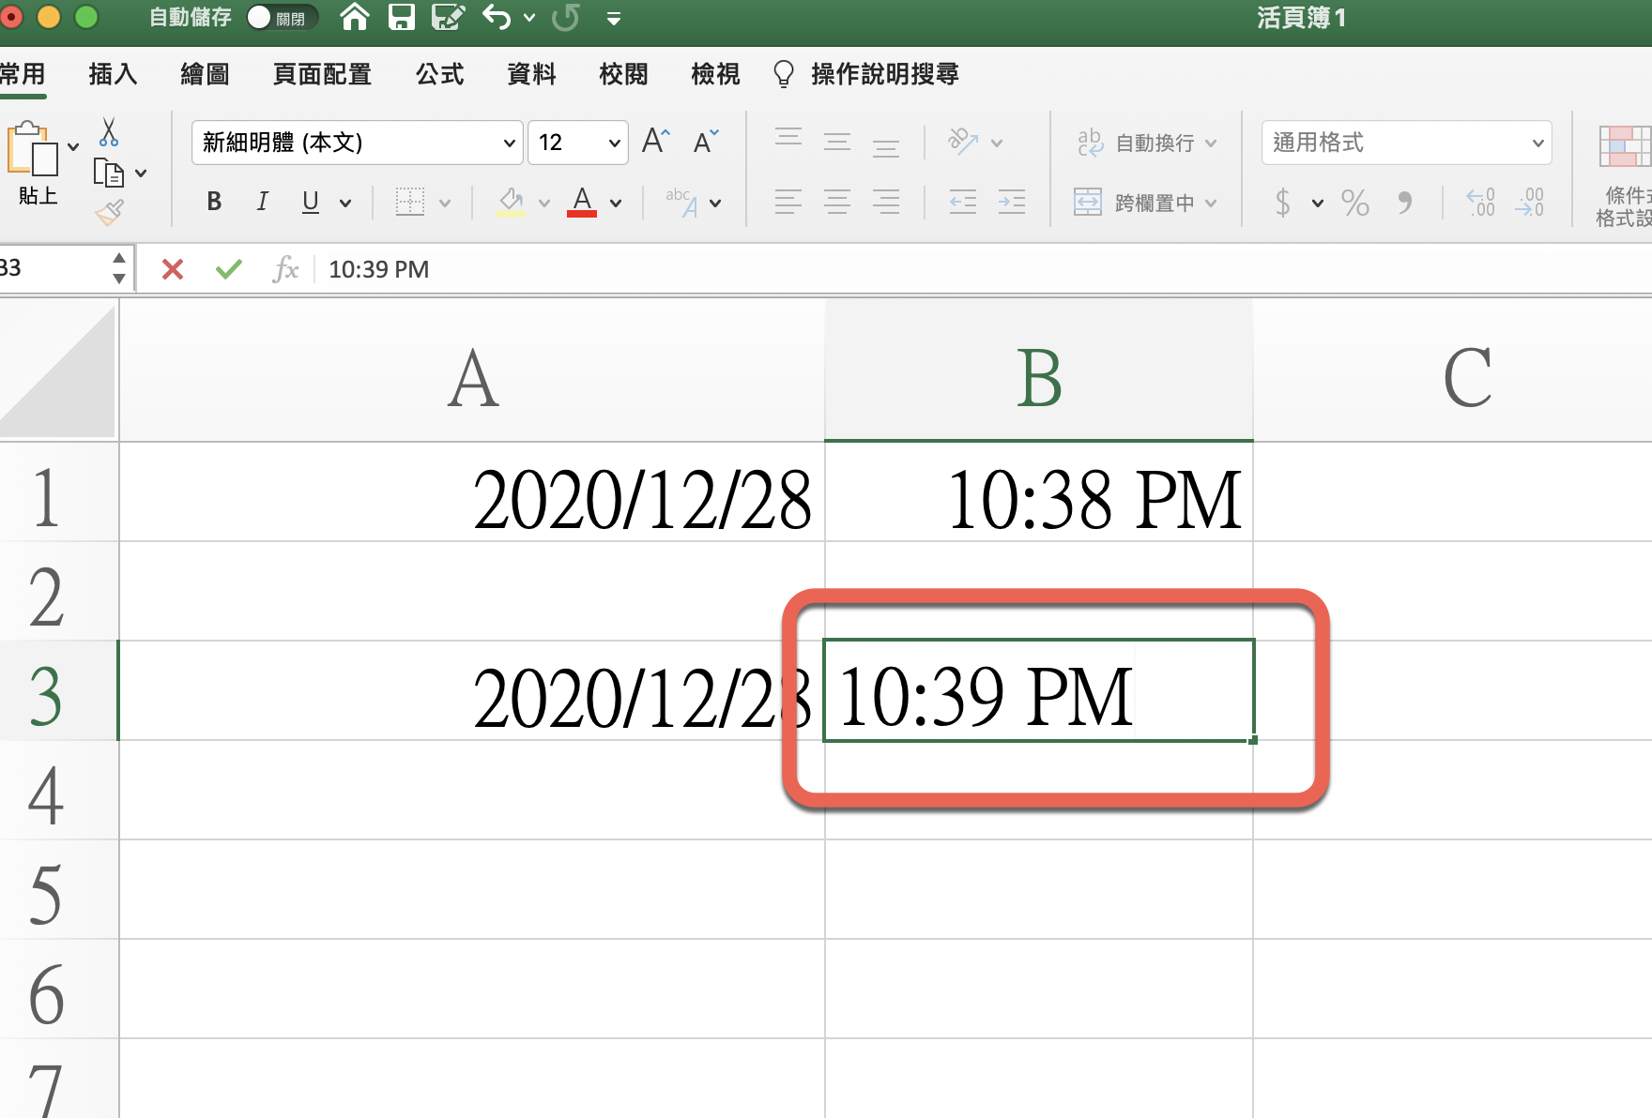This screenshot has width=1652, height=1118.
Task: Decrease decimal places
Action: tap(1529, 202)
